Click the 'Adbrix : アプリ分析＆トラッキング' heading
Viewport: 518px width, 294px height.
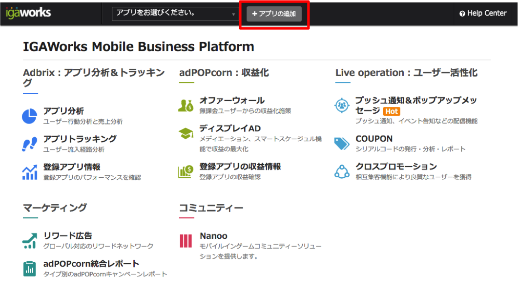pyautogui.click(x=94, y=77)
